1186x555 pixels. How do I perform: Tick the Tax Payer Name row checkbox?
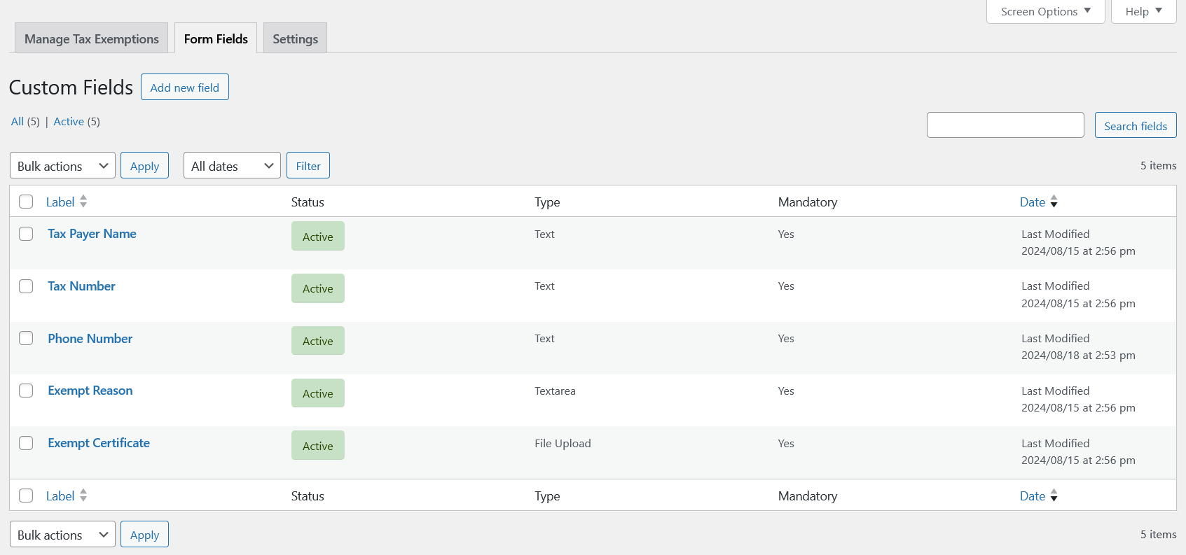pos(26,234)
